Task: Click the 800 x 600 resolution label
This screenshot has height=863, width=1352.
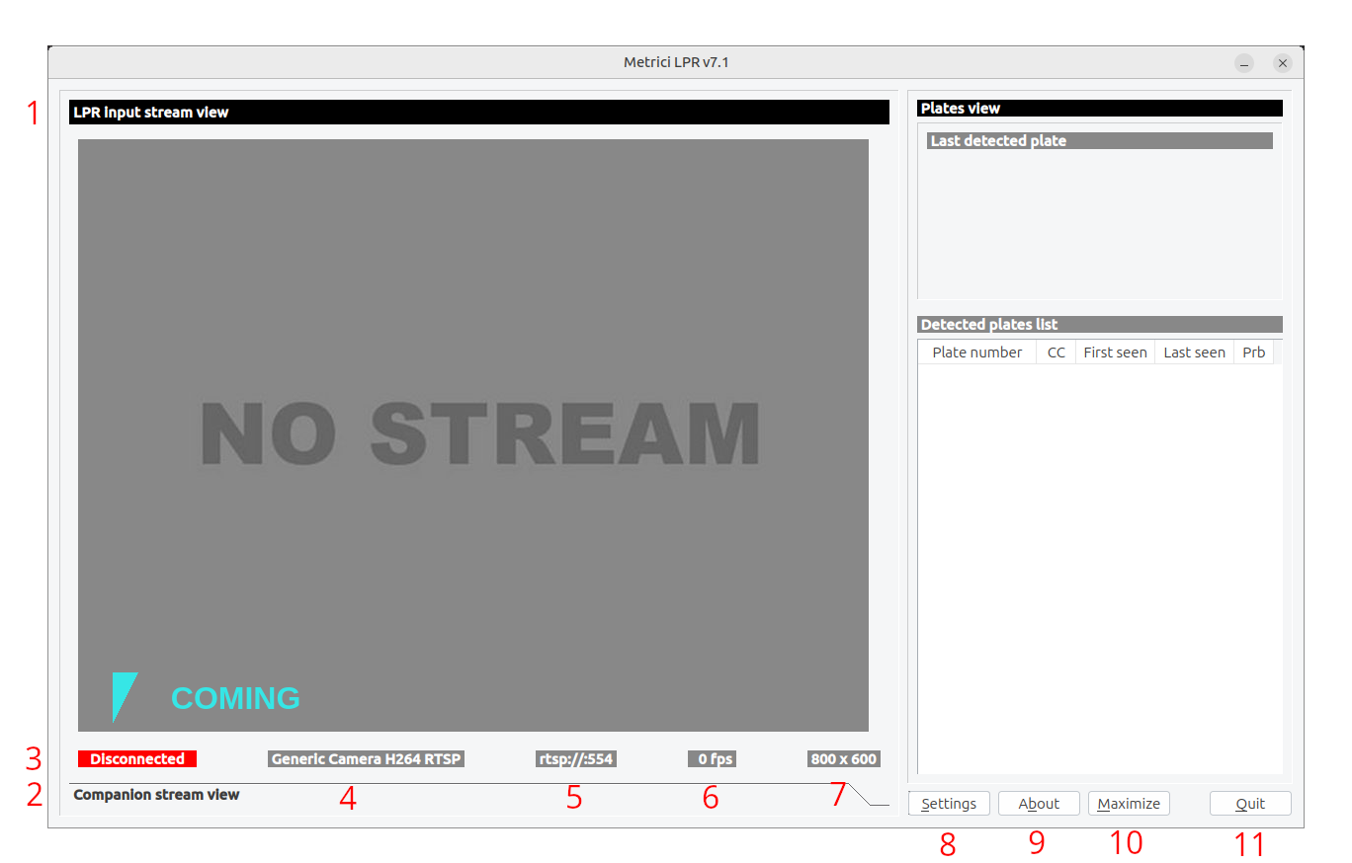Action: click(x=843, y=759)
